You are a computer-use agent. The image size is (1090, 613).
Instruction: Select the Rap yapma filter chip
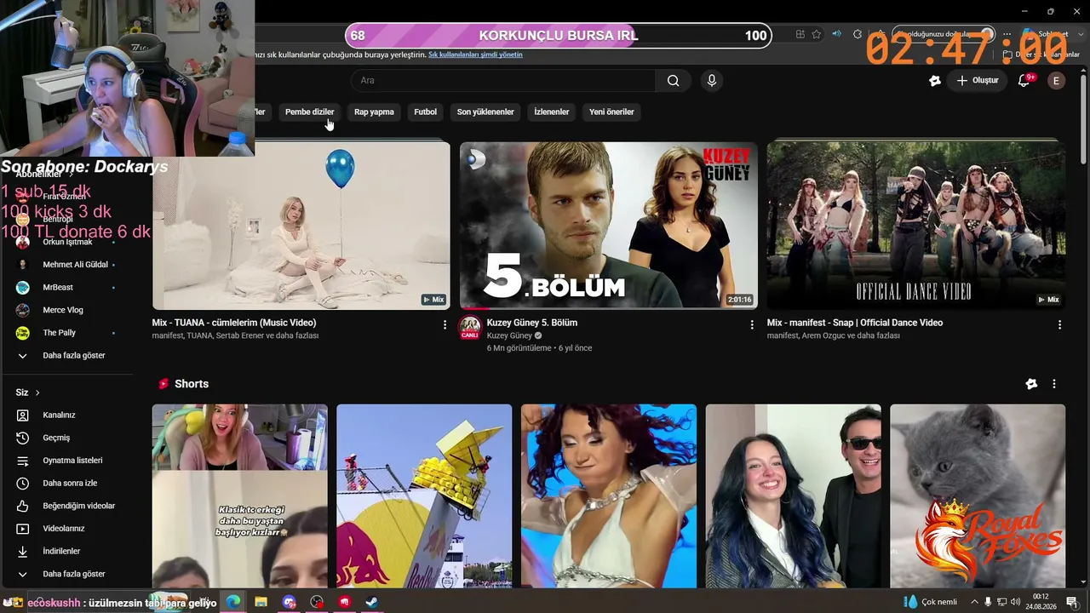[x=374, y=112]
